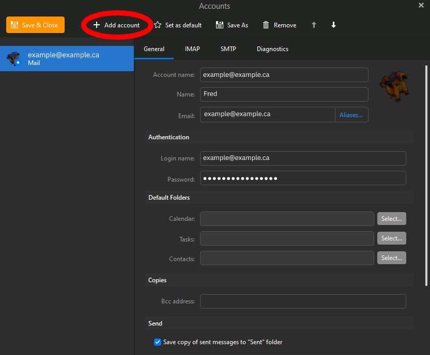430x355 pixels.
Task: Click the Login name field
Action: point(303,158)
